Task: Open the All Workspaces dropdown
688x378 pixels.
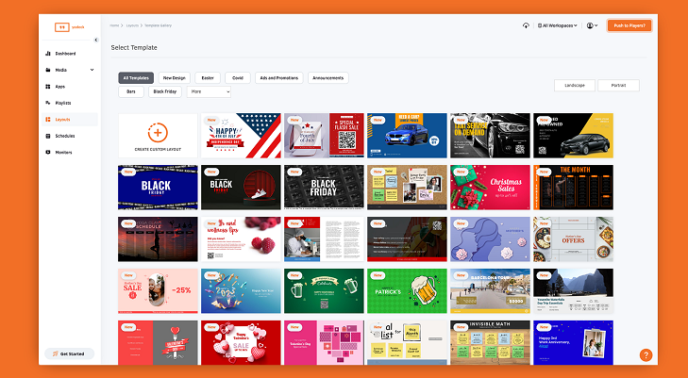Action: click(x=557, y=25)
